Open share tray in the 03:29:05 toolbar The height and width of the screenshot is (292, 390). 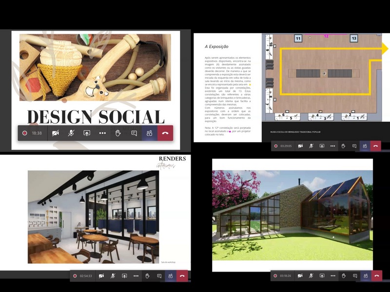tap(322, 146)
